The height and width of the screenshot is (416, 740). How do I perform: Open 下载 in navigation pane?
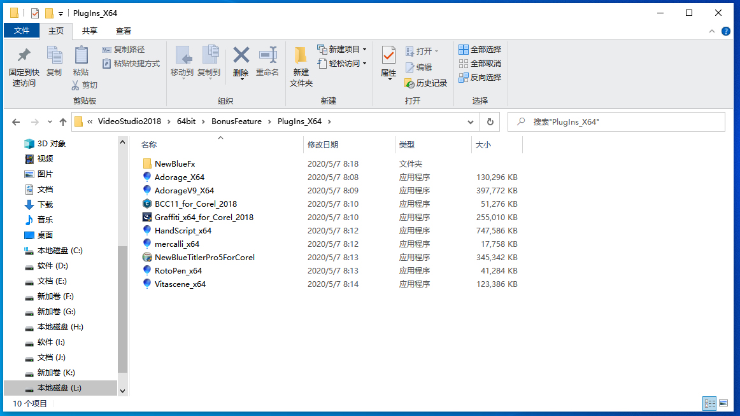coord(45,204)
